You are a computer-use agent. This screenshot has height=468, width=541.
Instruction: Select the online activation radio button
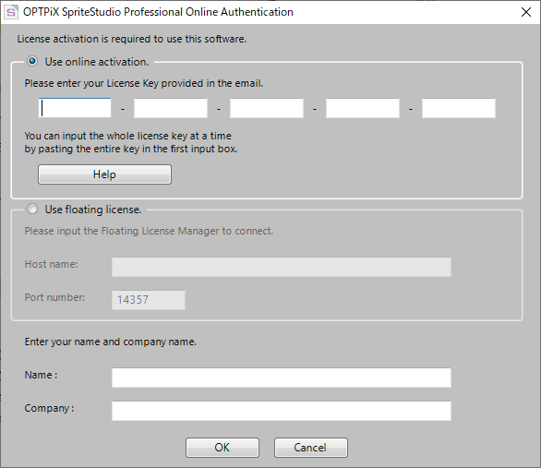coord(32,62)
